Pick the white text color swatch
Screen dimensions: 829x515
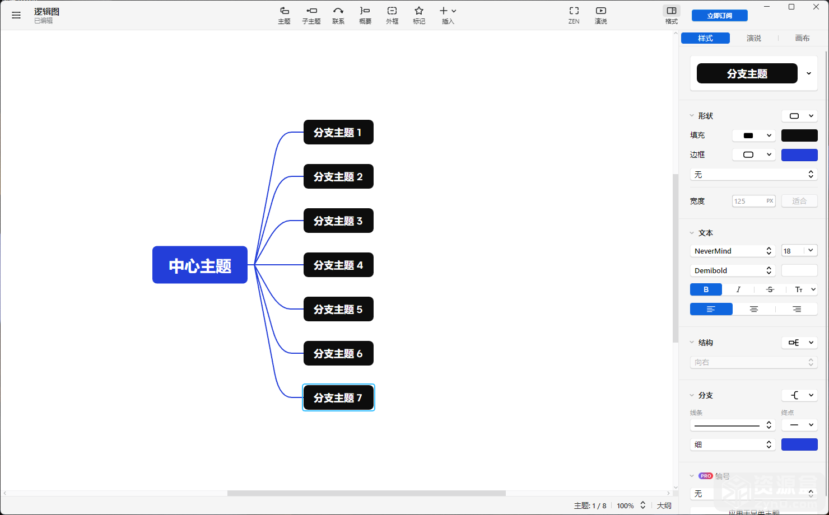tap(799, 270)
